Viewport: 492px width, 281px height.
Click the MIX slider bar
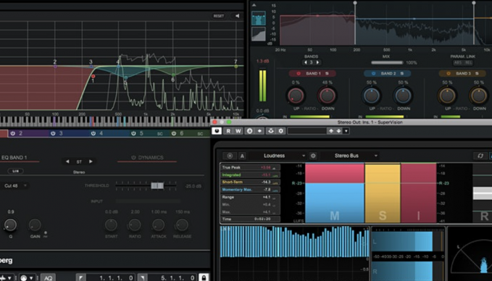click(x=387, y=63)
